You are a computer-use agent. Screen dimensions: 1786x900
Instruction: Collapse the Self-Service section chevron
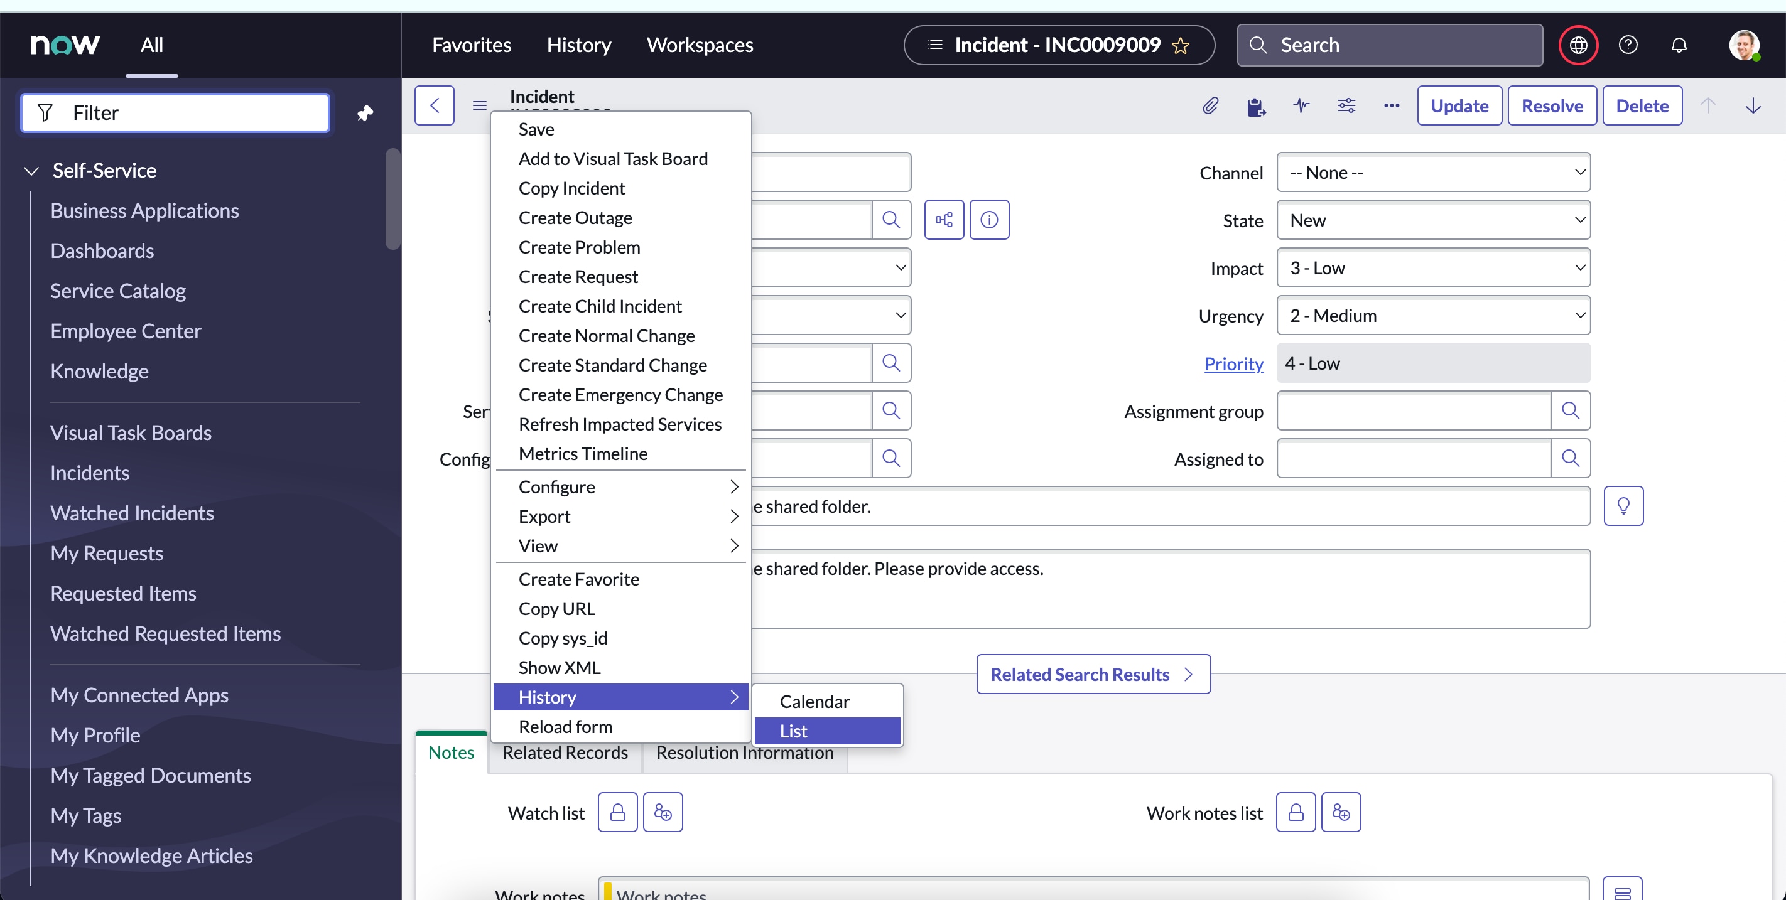(31, 171)
